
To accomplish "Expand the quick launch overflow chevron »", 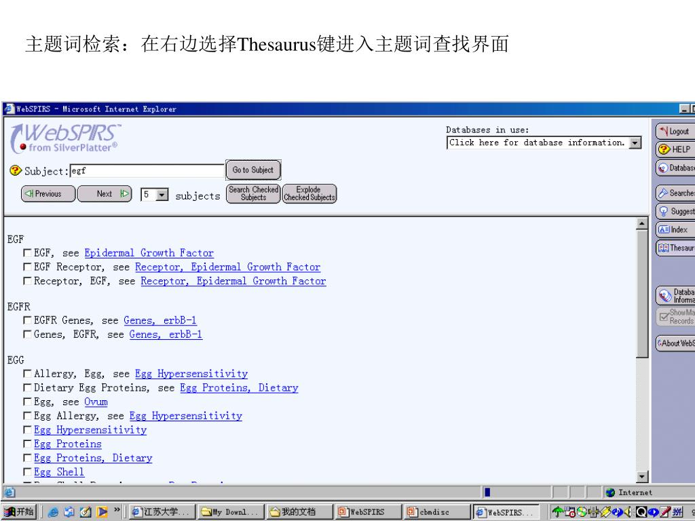I will 117,510.
